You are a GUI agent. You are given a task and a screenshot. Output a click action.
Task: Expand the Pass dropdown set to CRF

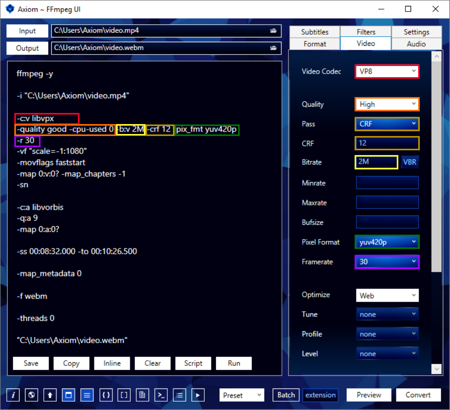[387, 124]
